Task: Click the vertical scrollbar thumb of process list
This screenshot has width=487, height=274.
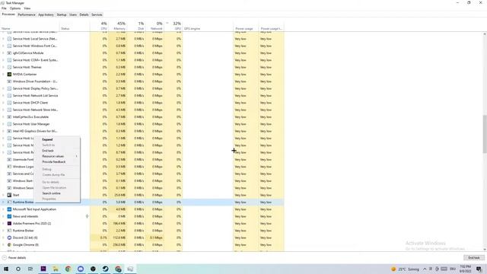Action: (x=485, y=134)
